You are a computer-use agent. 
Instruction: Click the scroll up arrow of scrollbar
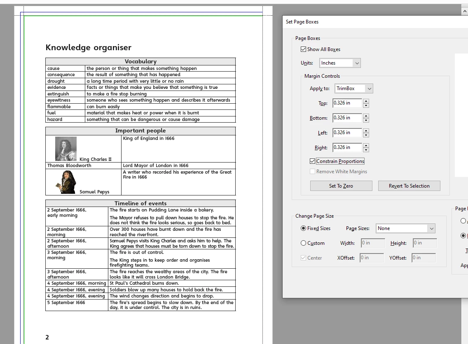coord(465,12)
